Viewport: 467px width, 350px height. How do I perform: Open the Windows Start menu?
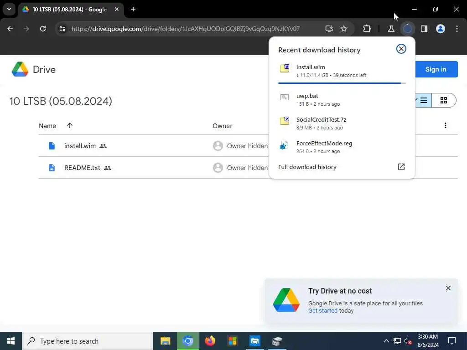(x=11, y=341)
